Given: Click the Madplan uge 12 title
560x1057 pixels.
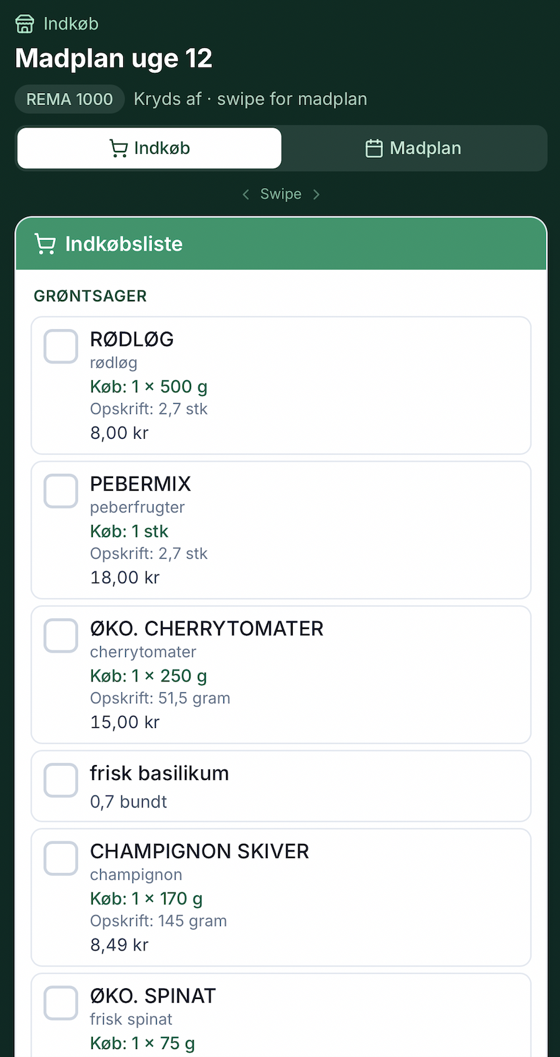Looking at the screenshot, I should click(x=114, y=59).
